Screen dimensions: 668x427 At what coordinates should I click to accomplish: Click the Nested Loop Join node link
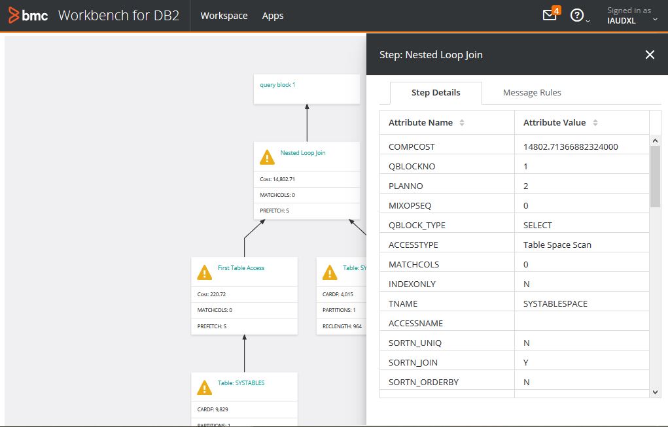click(x=303, y=153)
